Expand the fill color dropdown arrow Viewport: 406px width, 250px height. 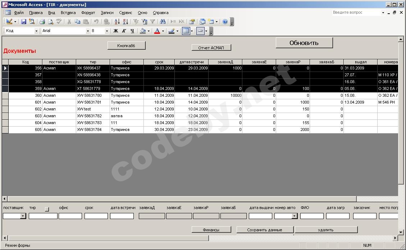149,31
